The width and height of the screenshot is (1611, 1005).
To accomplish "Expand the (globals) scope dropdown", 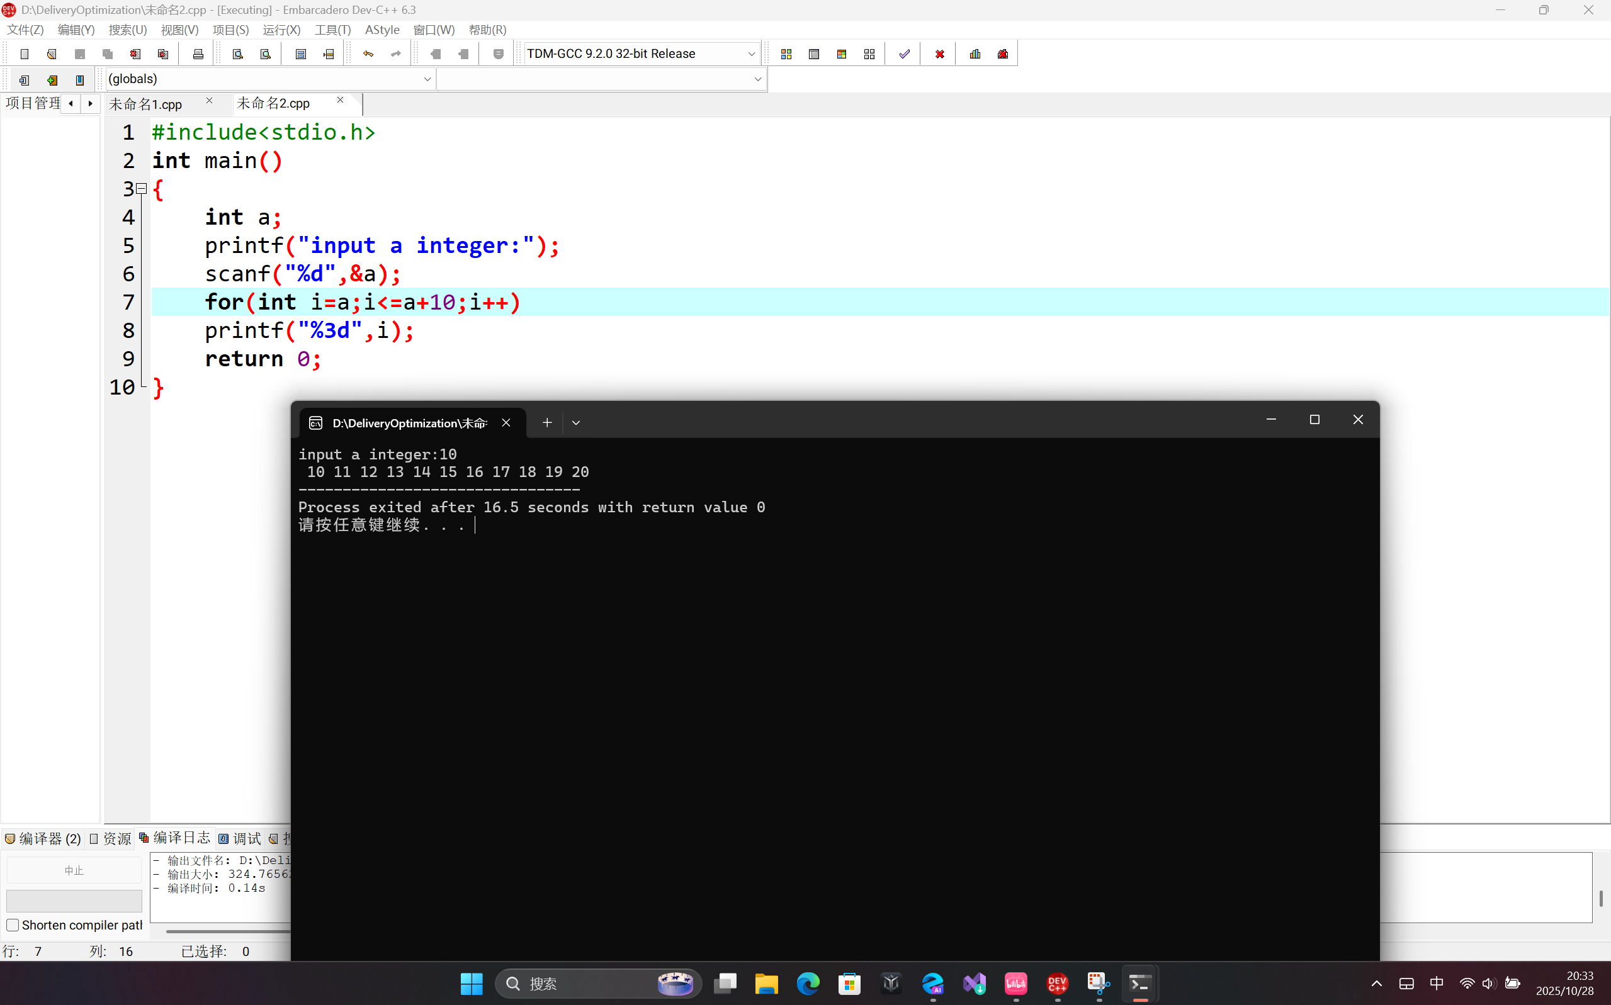I will (x=427, y=79).
